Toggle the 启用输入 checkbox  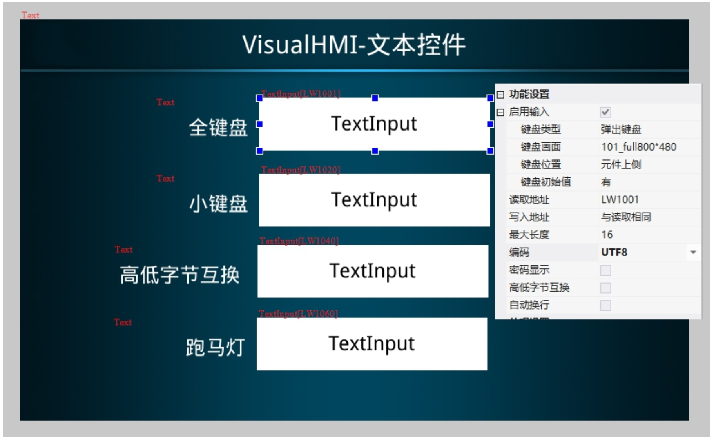605,112
